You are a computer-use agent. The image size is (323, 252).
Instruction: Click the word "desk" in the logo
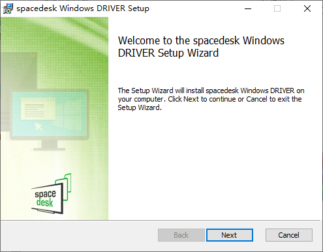click(x=44, y=203)
